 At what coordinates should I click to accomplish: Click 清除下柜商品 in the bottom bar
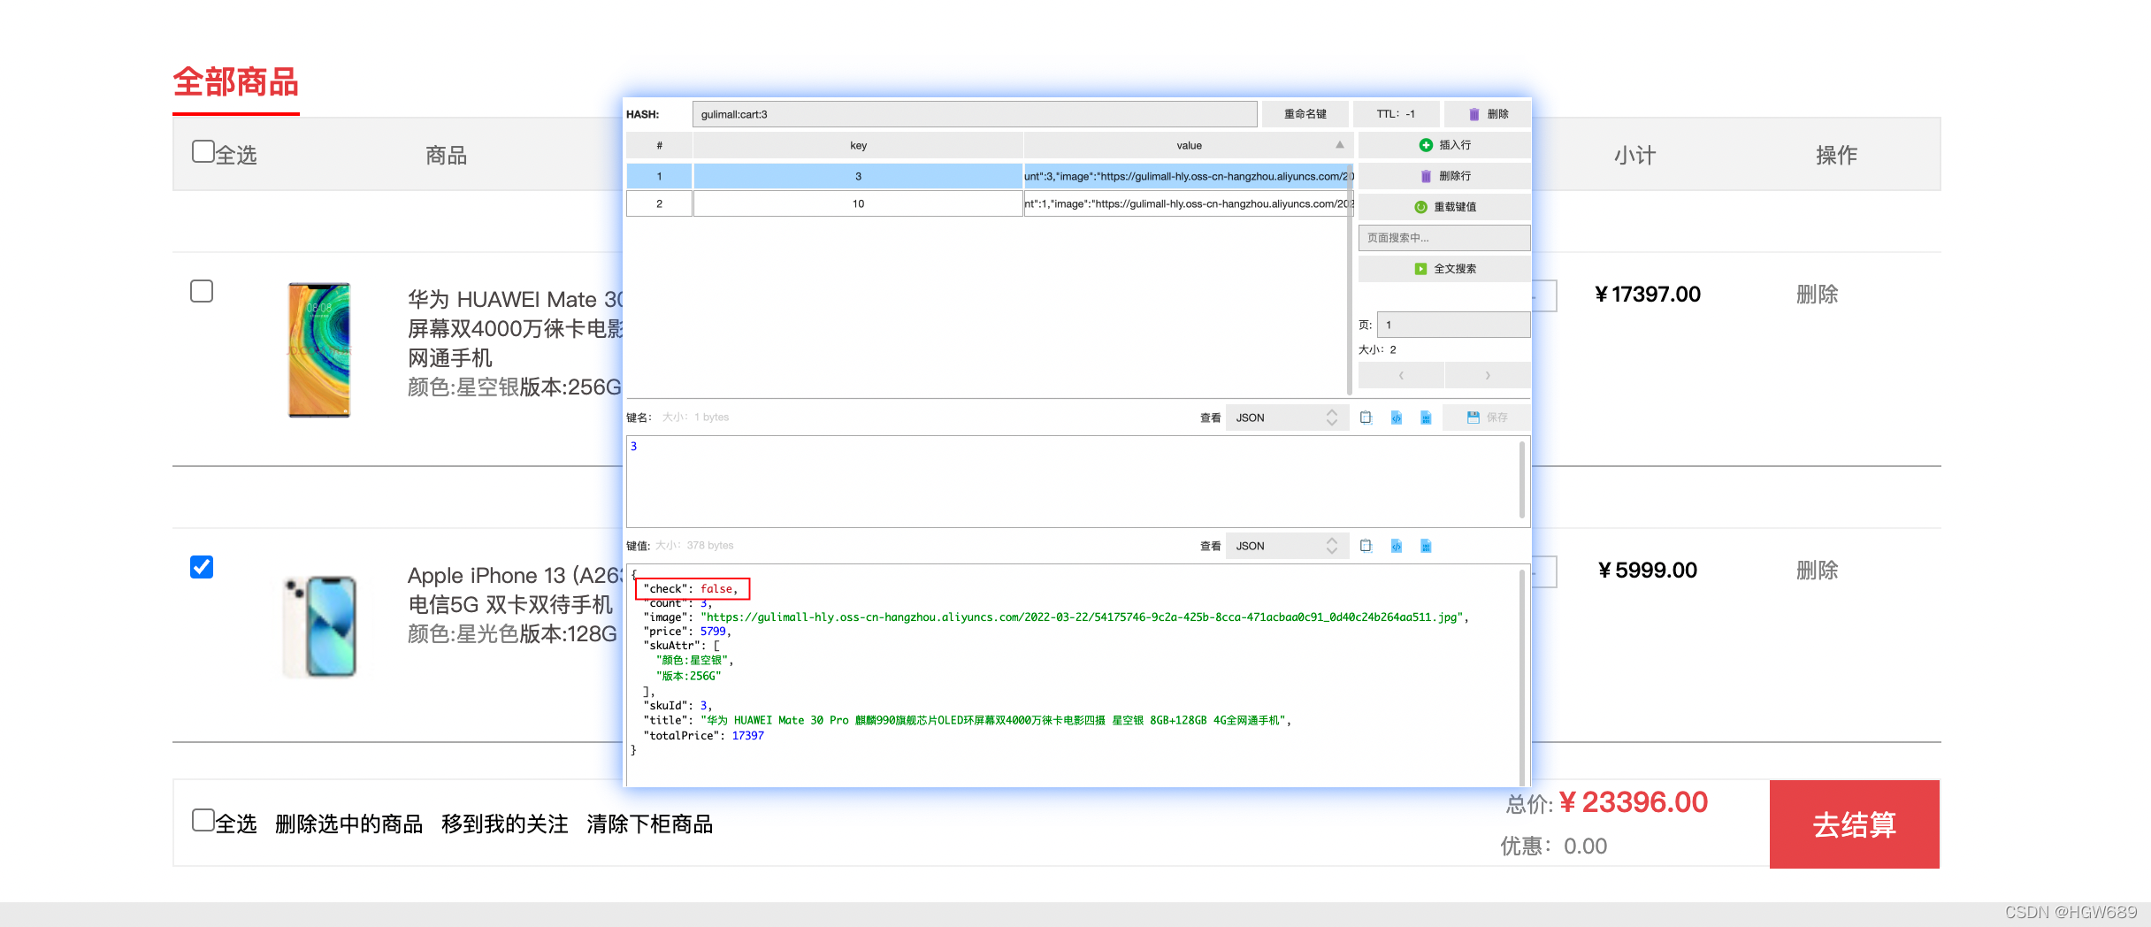pos(650,824)
